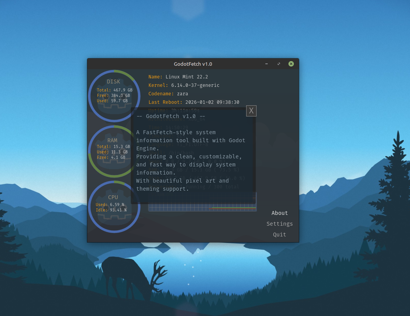The image size is (410, 316).
Task: Click the disk Used: 59.7 GB value
Action: pyautogui.click(x=112, y=101)
